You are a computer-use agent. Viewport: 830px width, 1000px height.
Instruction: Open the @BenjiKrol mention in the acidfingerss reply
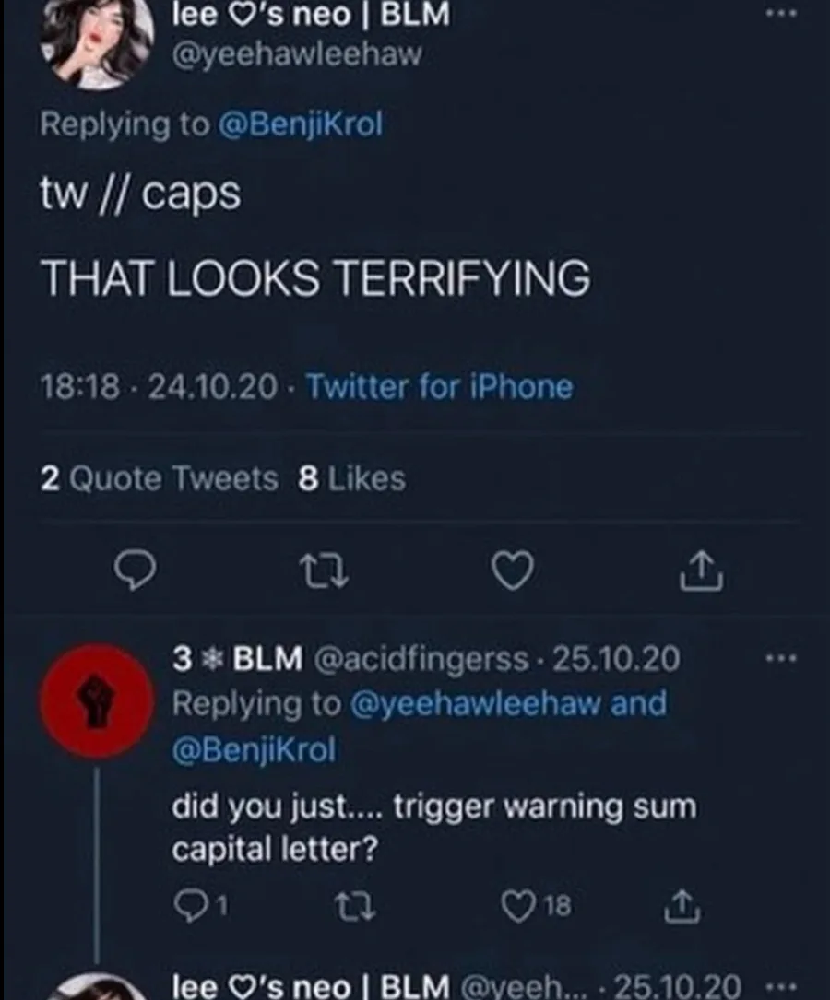tap(254, 750)
